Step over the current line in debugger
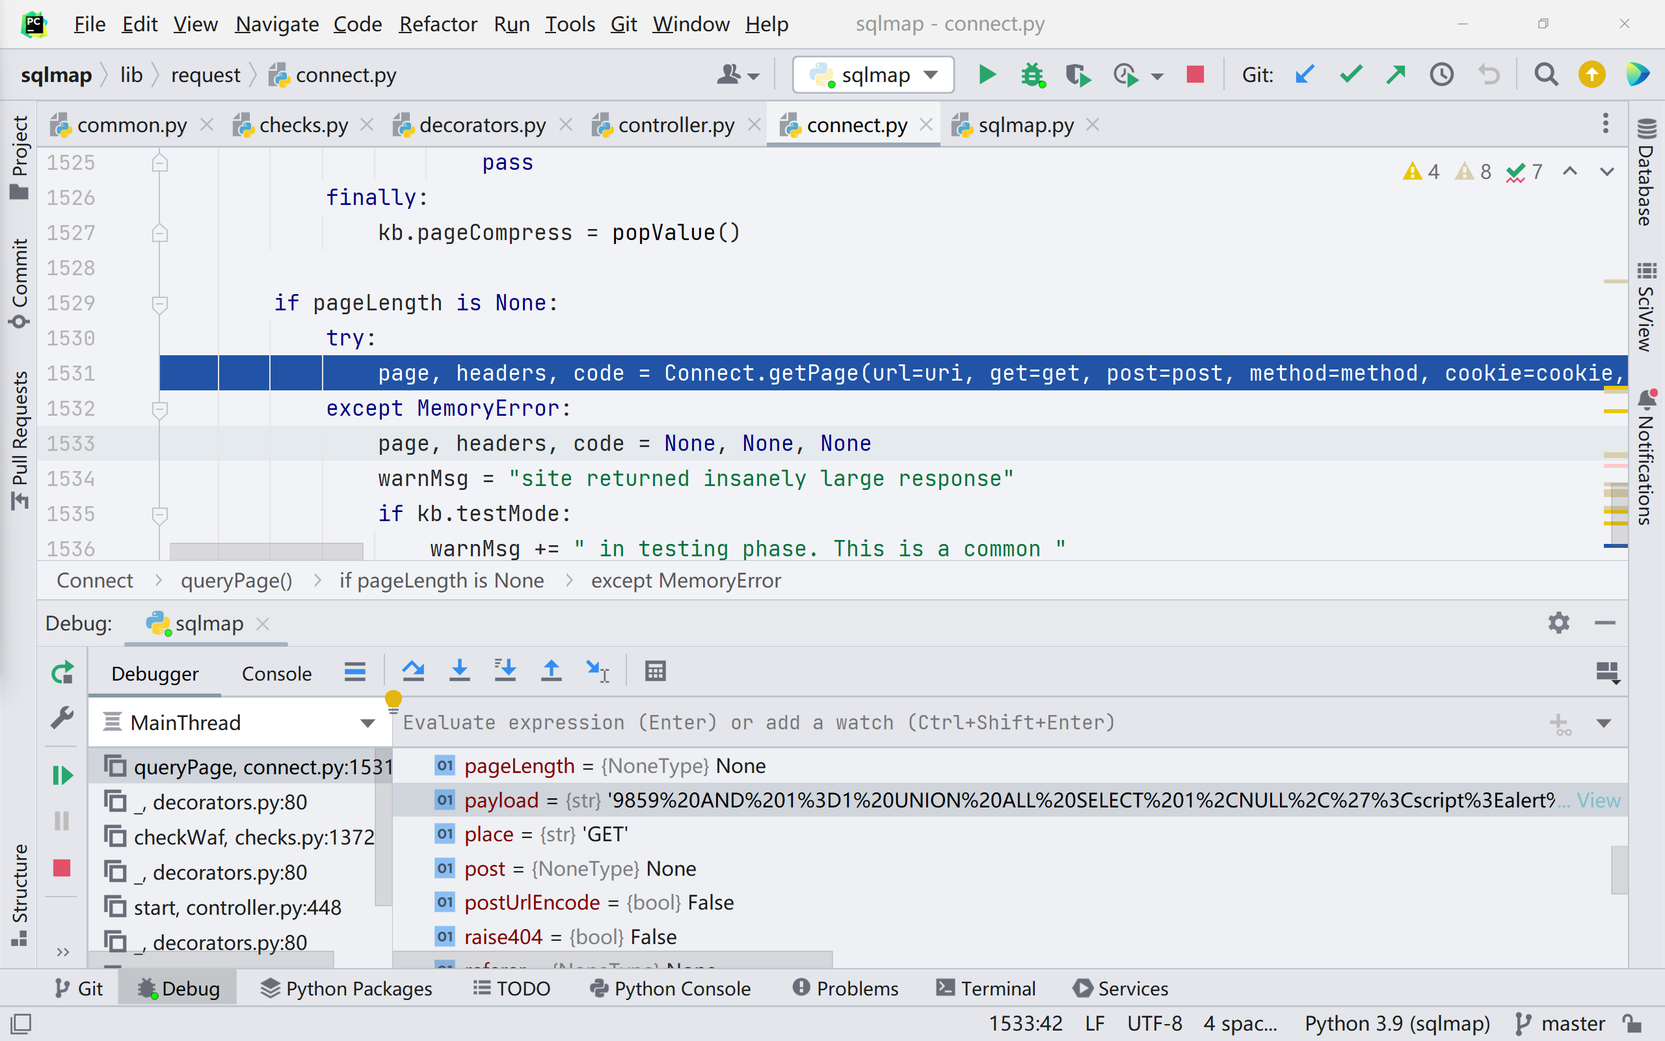Image resolution: width=1665 pixels, height=1041 pixels. click(x=414, y=670)
